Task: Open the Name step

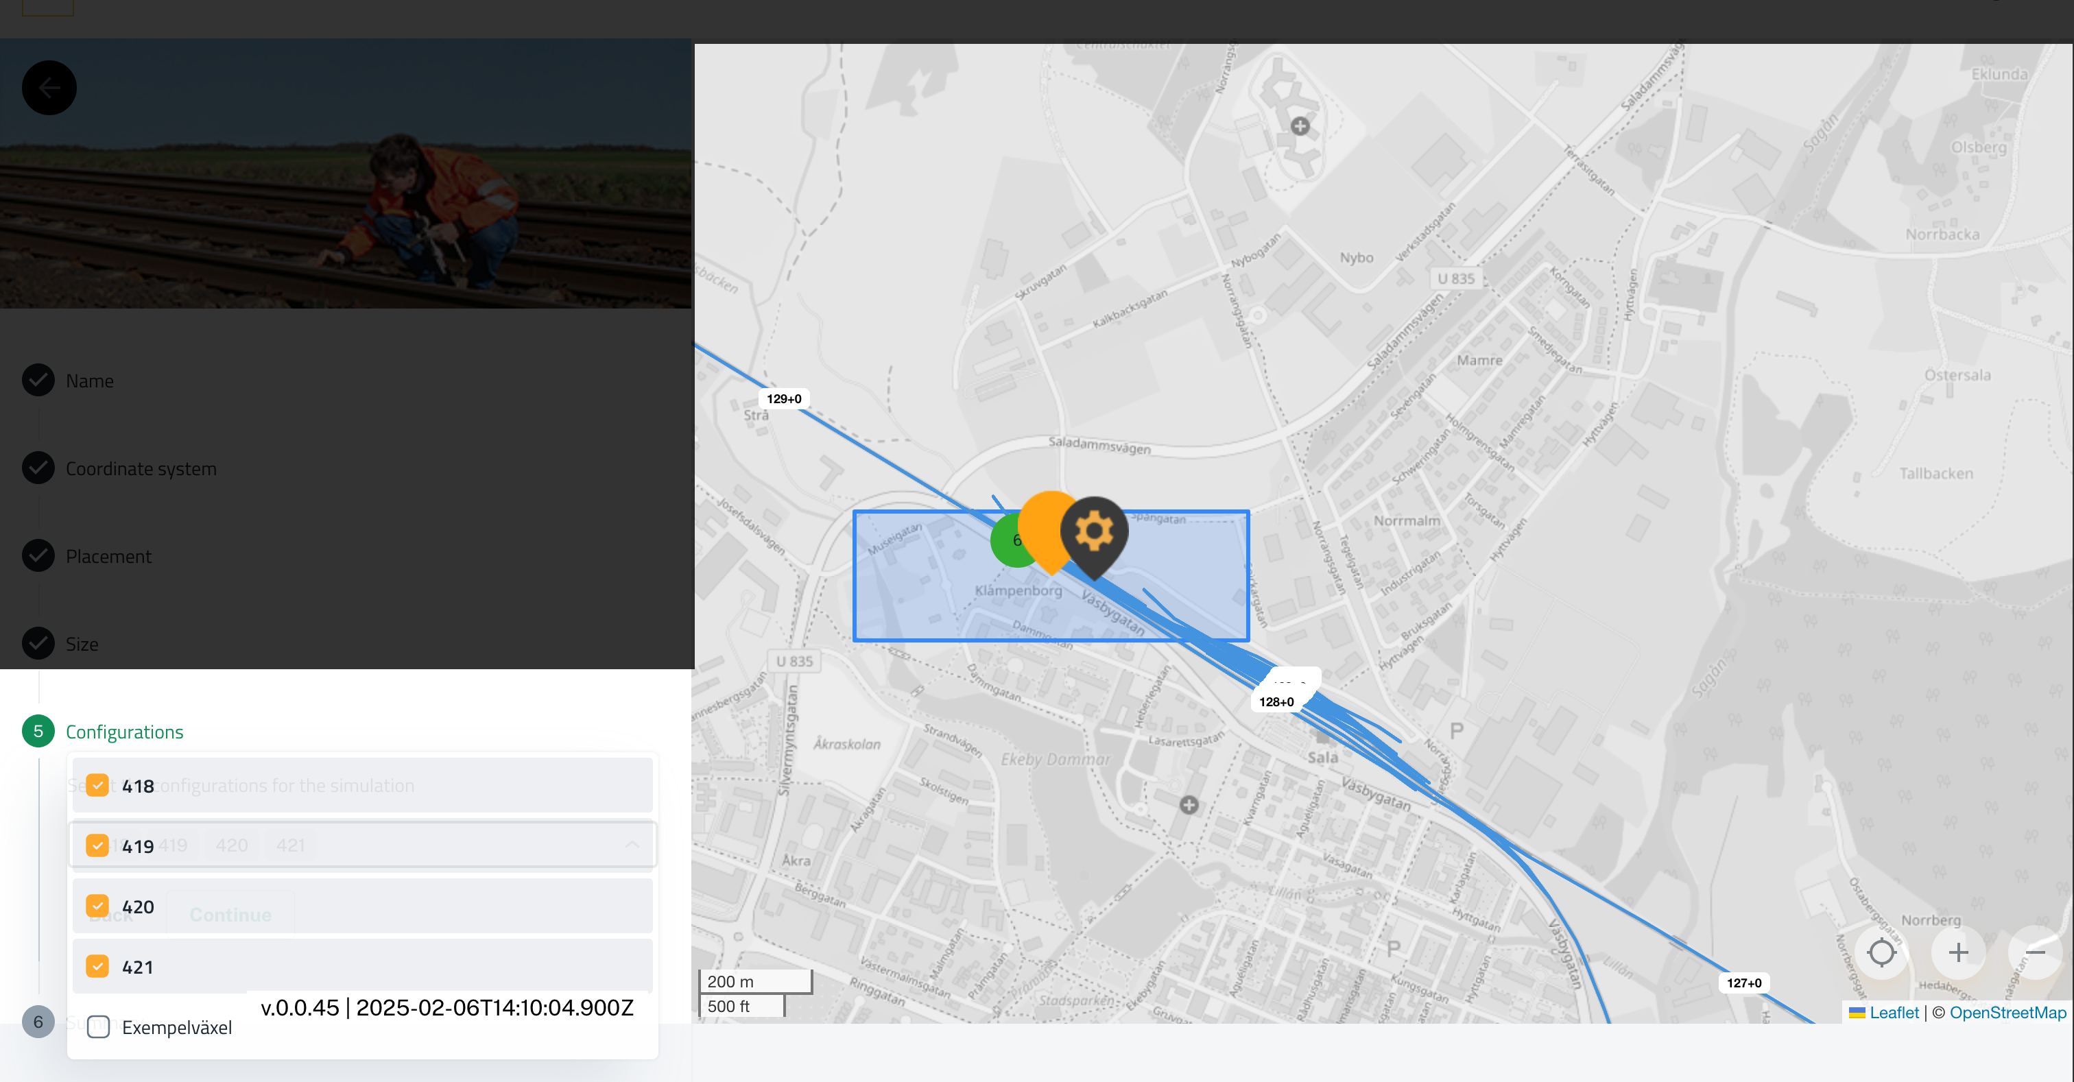Action: click(89, 381)
